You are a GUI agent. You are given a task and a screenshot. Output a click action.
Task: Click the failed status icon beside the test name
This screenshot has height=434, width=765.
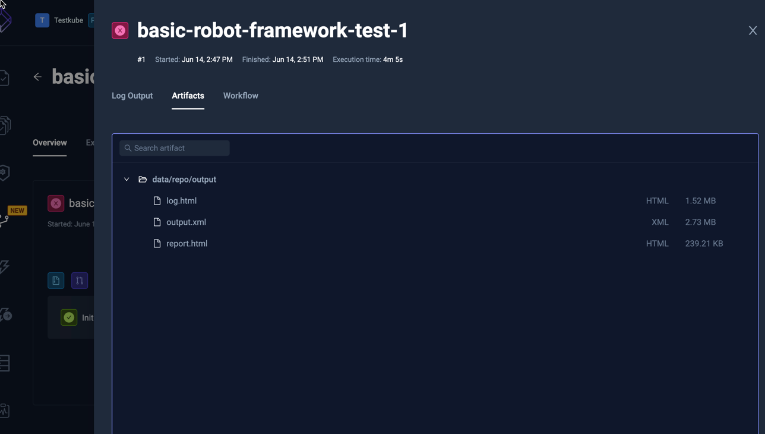pyautogui.click(x=120, y=30)
